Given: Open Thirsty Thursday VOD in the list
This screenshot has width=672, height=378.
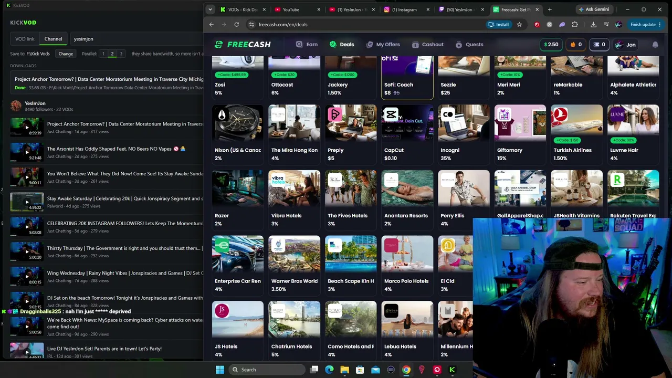Looking at the screenshot, I should tap(107, 252).
